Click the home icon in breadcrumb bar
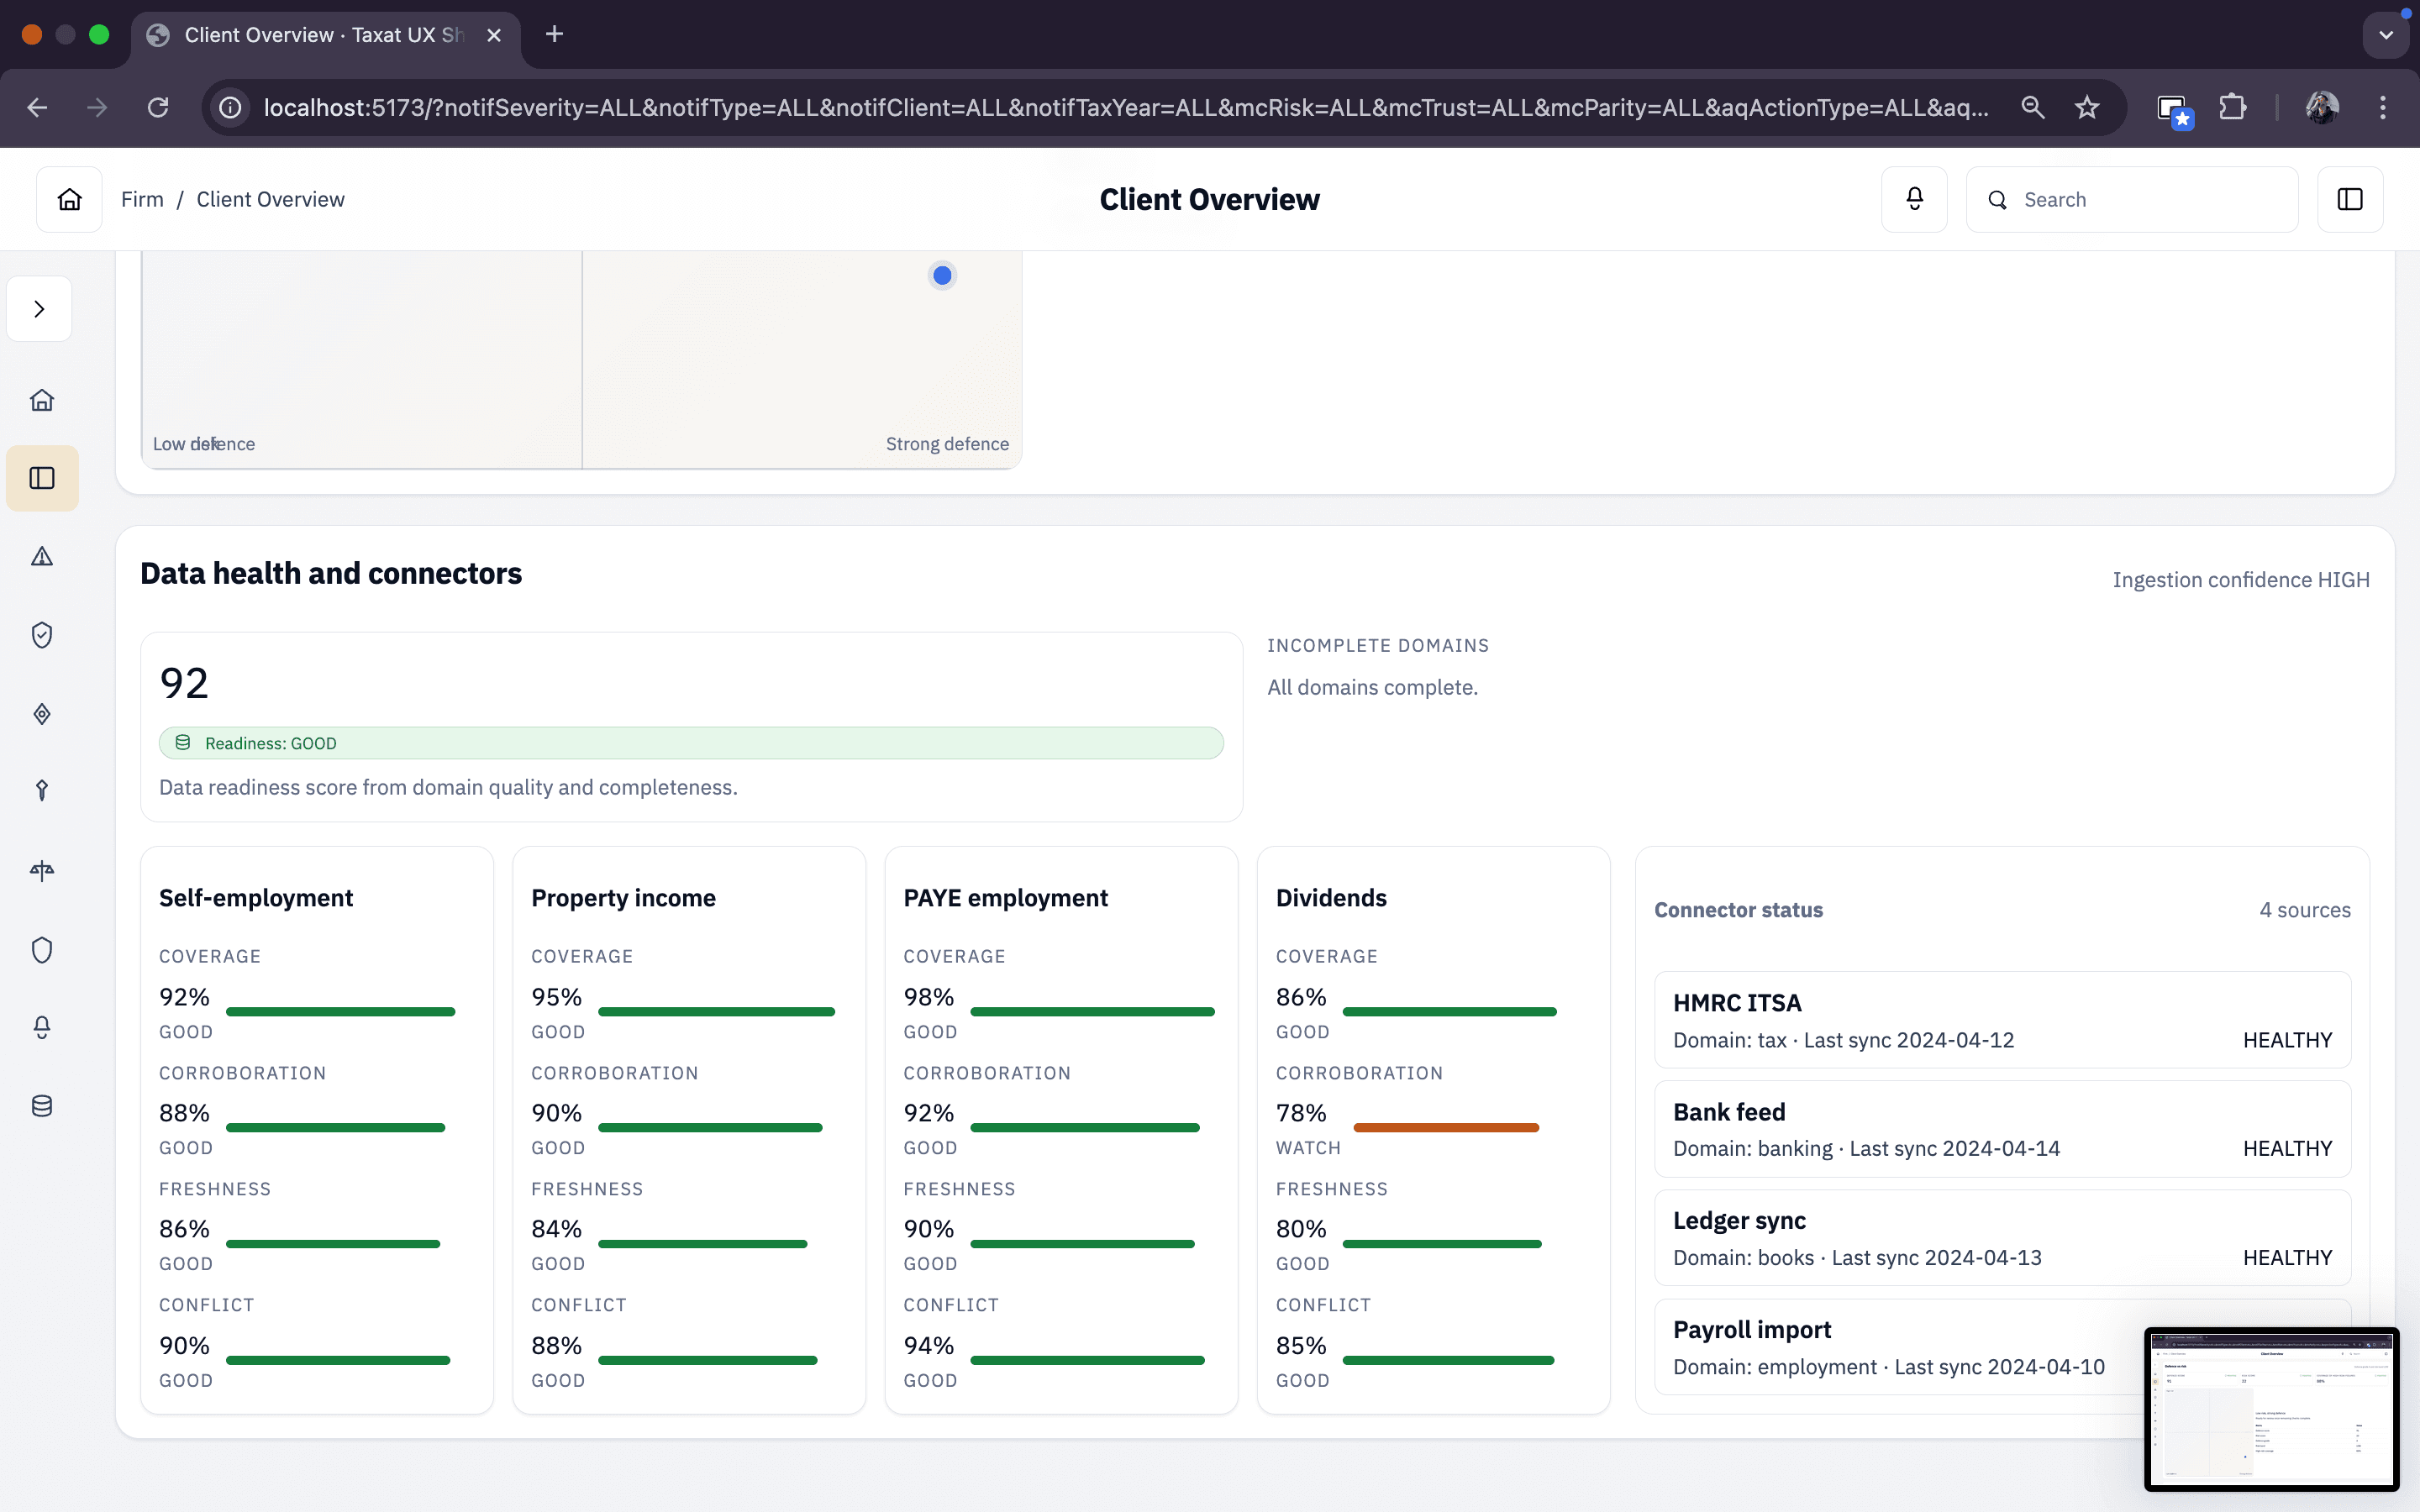Image resolution: width=2420 pixels, height=1512 pixels. pyautogui.click(x=69, y=199)
